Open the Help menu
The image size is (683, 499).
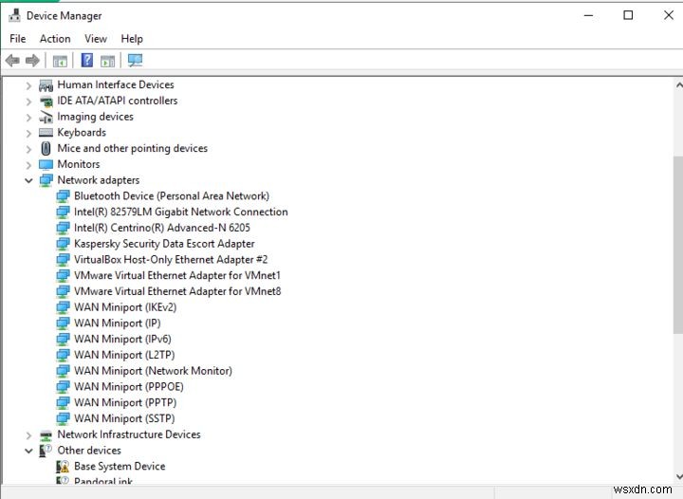click(x=132, y=39)
